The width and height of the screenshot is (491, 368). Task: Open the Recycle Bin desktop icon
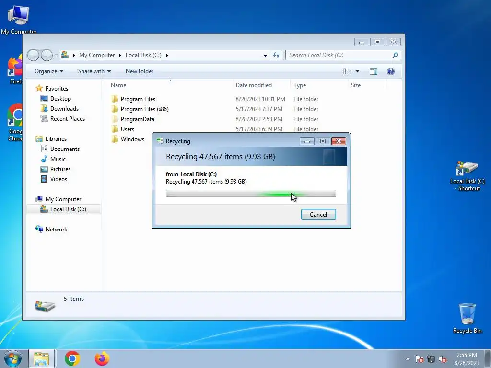click(467, 318)
